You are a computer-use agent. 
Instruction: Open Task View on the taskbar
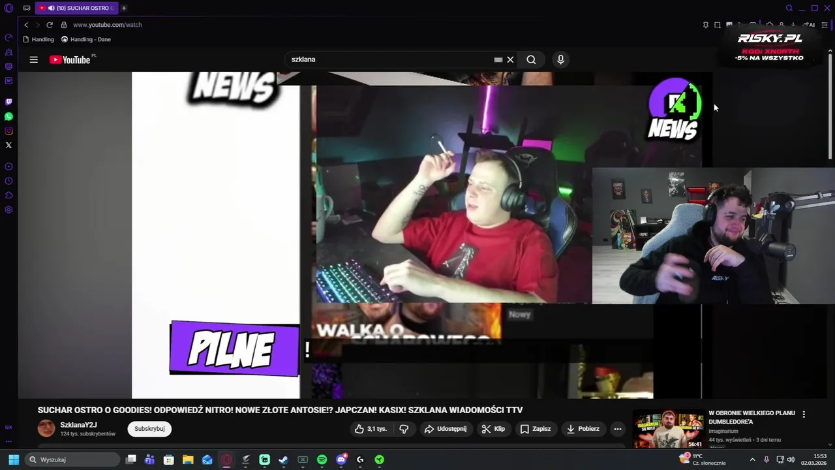130,460
